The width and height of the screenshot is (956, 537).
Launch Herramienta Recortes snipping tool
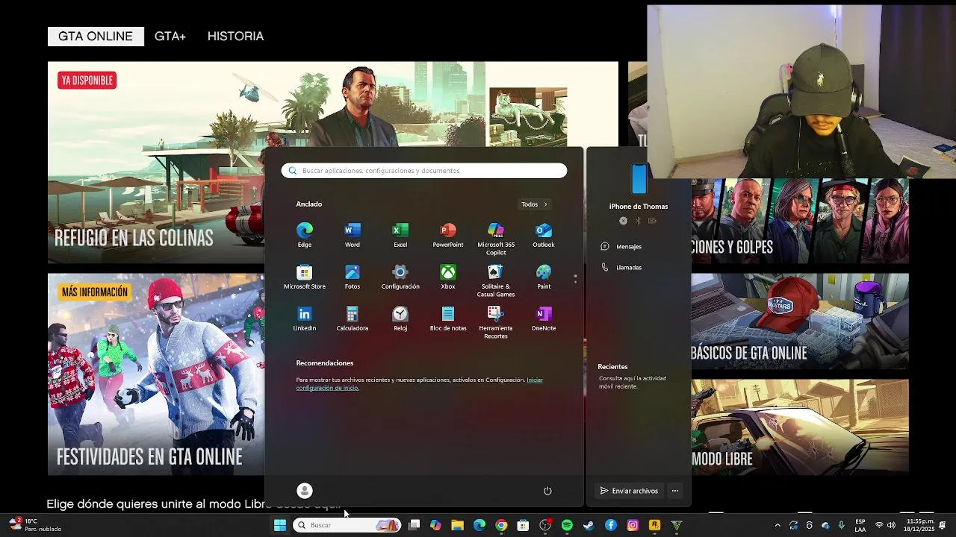[496, 322]
